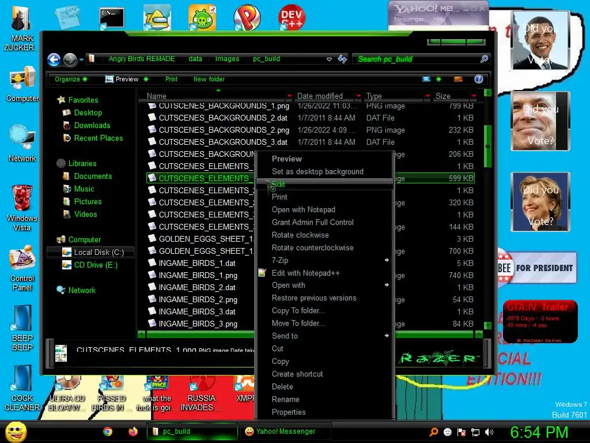Open BEEP BEEP desktop icon
590x443 pixels.
[22, 328]
